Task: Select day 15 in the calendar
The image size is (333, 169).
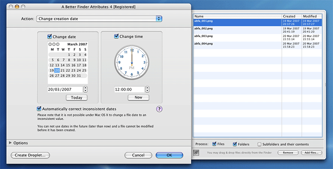Action: (x=68, y=65)
